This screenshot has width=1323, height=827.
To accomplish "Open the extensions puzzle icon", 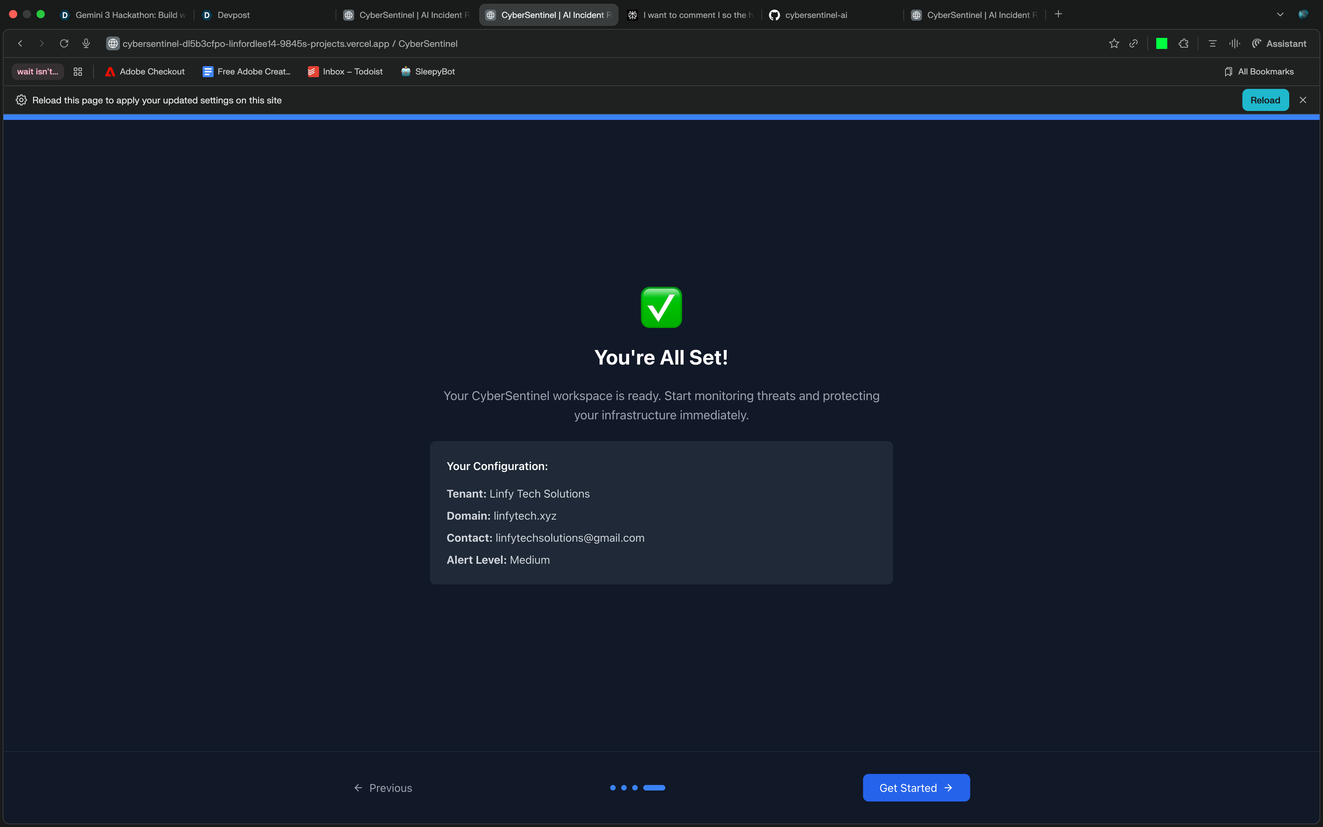I will click(x=1183, y=44).
